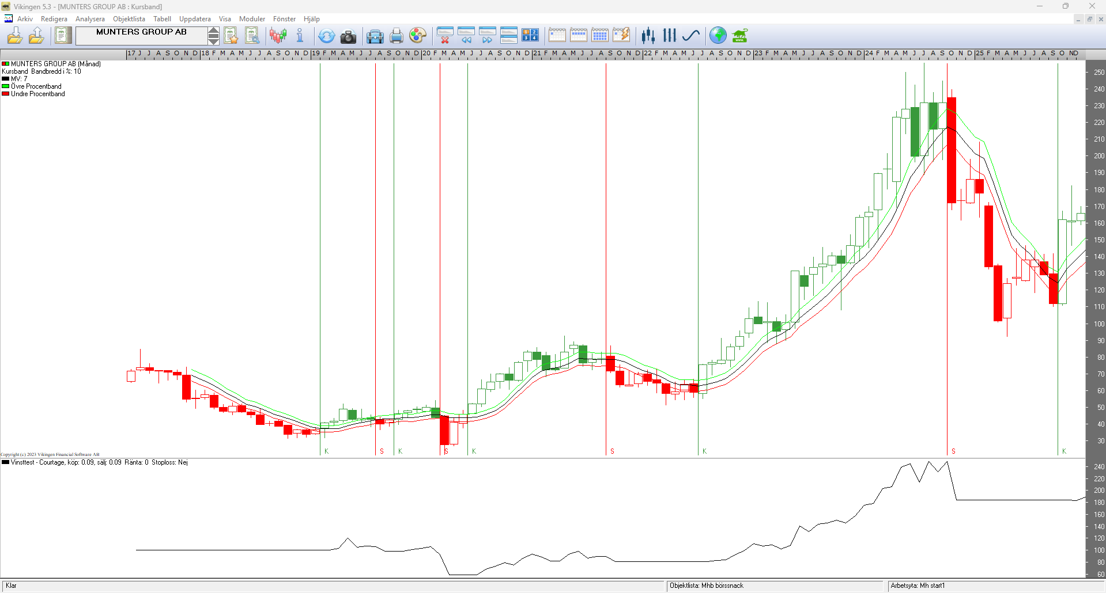Open the Moduler menu
Screen dimensions: 1106x593
coord(252,19)
